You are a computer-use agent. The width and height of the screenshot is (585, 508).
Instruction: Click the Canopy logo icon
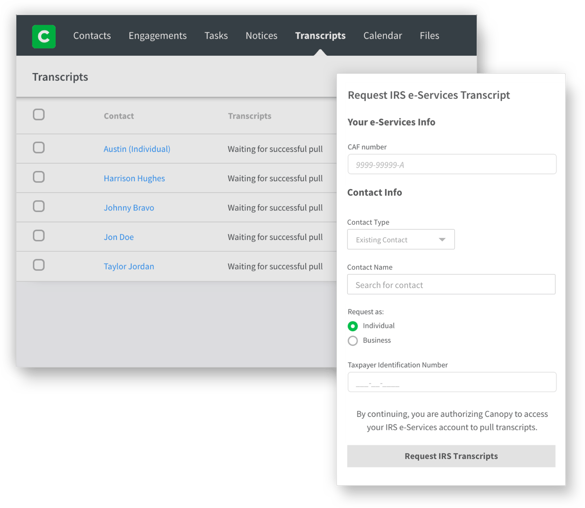[44, 36]
